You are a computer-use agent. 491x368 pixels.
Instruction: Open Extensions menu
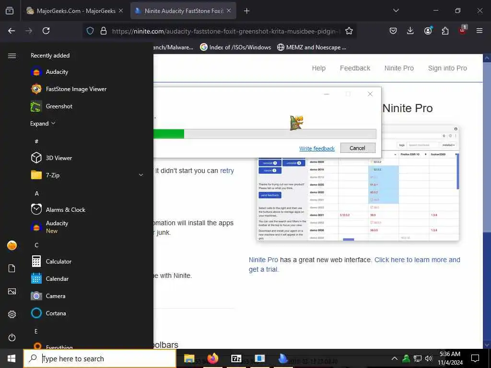[x=445, y=31]
